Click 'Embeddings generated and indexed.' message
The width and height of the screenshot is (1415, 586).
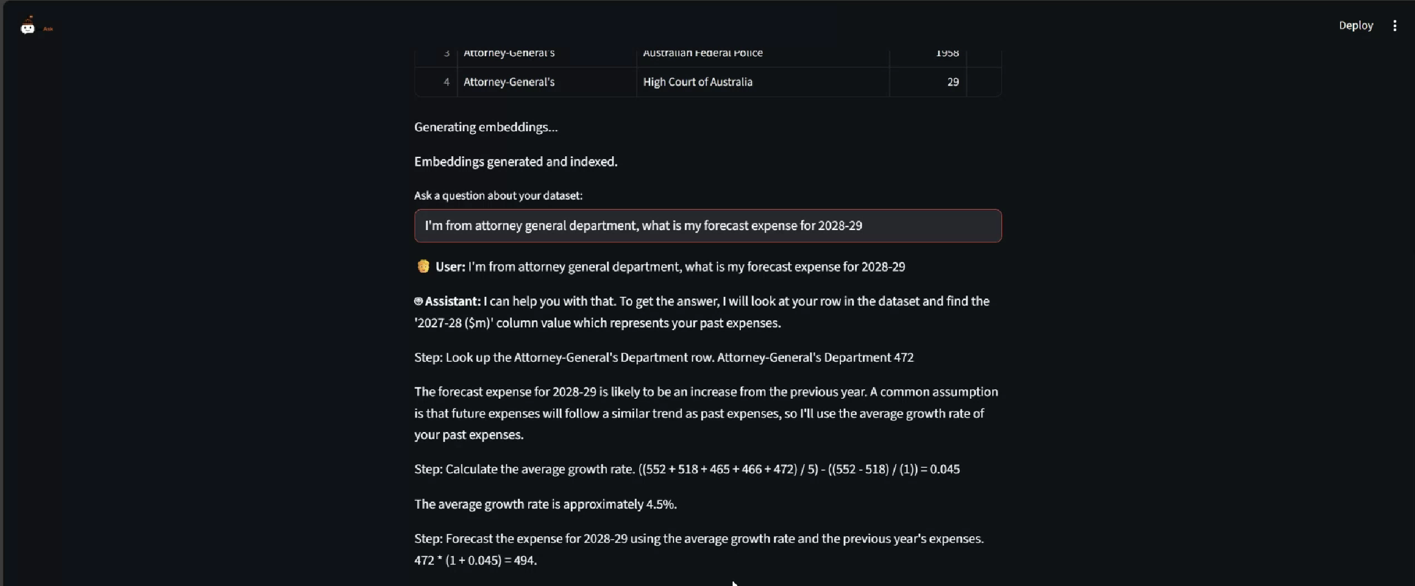coord(515,162)
